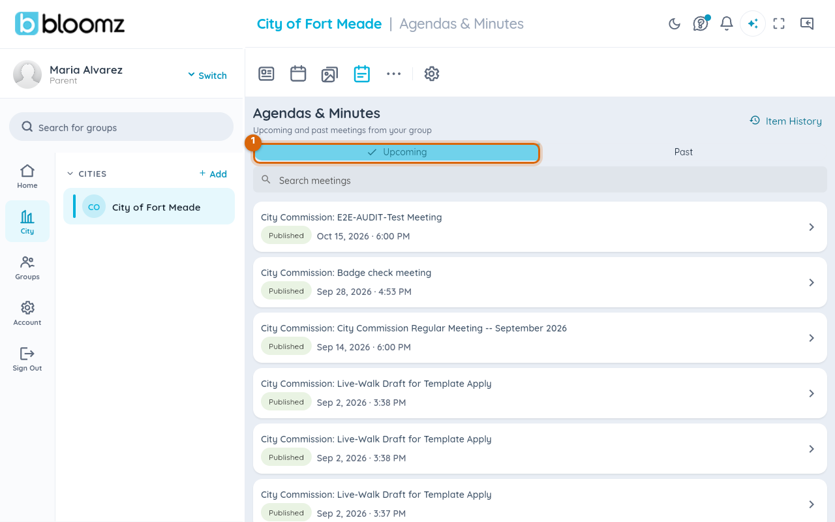Click the Bloomz logo

coord(70,23)
